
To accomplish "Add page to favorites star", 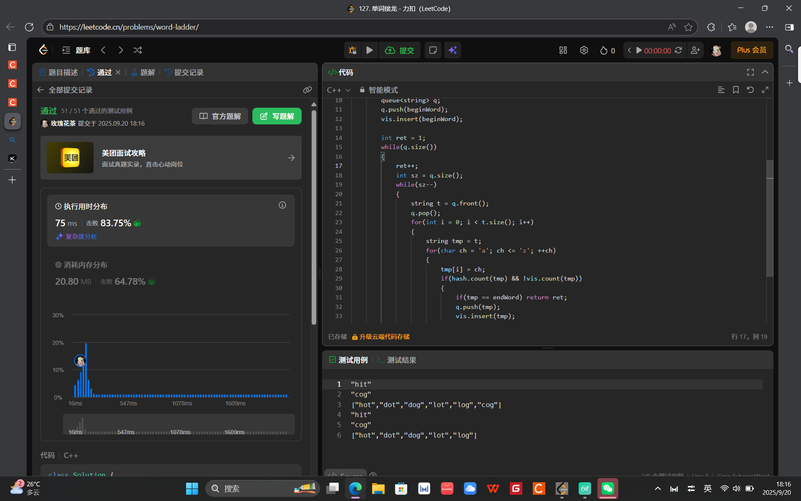I will coord(688,27).
